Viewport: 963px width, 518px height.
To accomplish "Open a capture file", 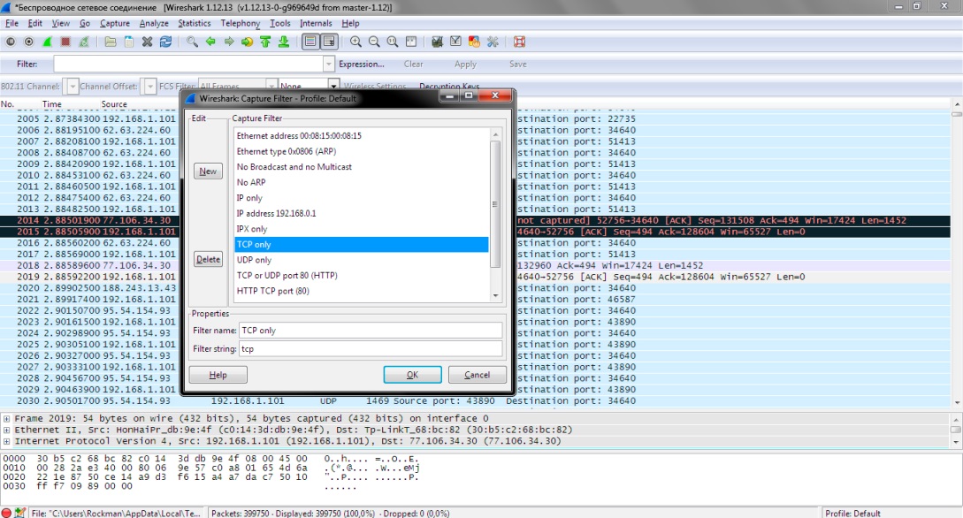I will (111, 42).
